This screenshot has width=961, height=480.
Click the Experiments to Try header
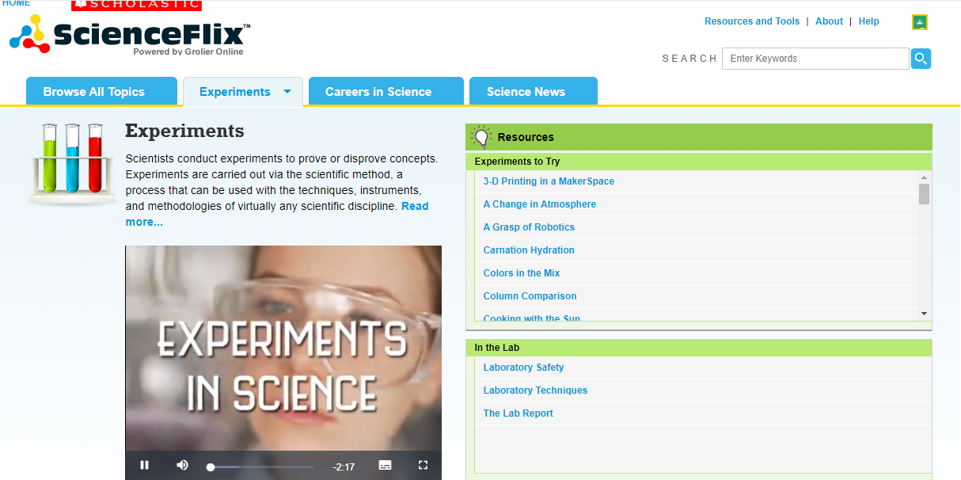pyautogui.click(x=699, y=162)
